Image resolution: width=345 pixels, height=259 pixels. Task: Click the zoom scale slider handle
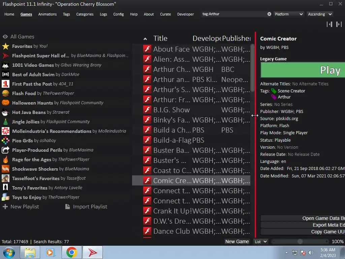[x=300, y=241]
